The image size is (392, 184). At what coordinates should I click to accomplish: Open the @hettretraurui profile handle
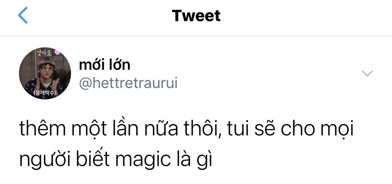(x=128, y=83)
